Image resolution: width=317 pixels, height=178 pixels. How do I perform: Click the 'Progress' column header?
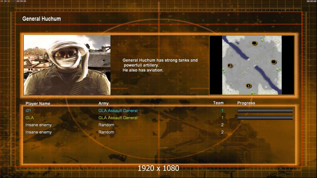246,103
